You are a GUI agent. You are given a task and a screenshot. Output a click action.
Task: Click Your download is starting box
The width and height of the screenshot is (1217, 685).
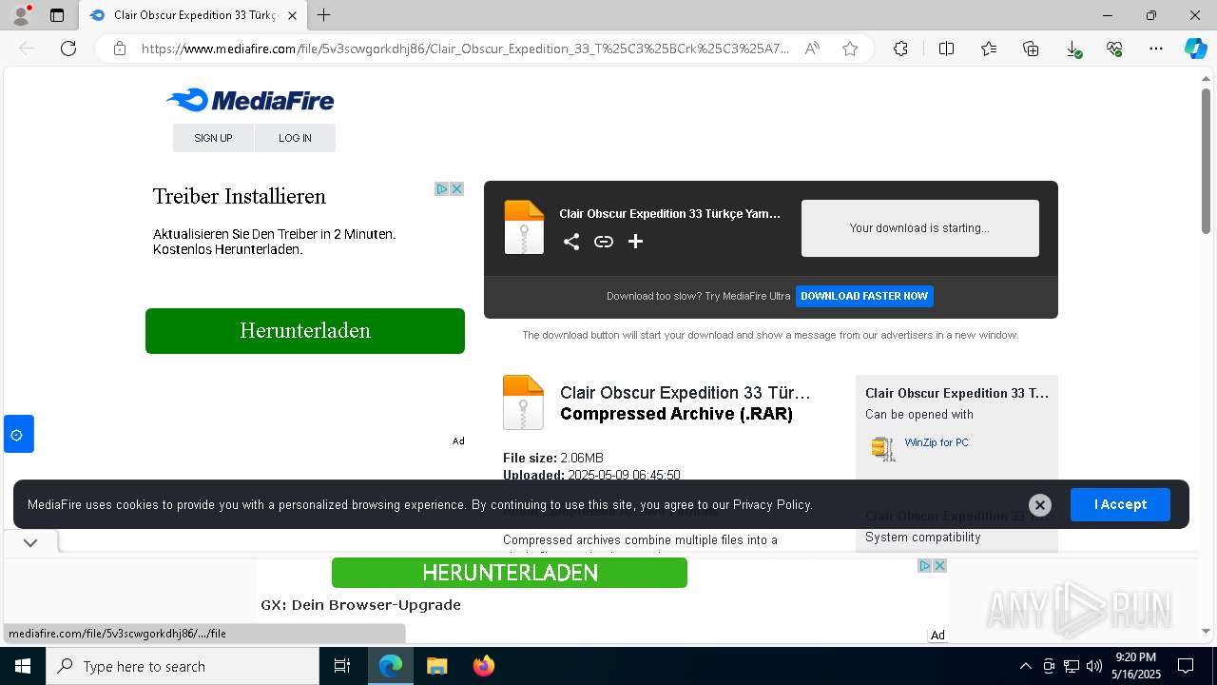coord(920,228)
